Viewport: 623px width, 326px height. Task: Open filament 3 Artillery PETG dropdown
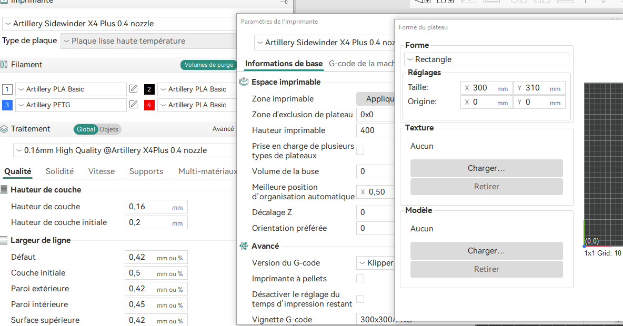[x=71, y=105]
